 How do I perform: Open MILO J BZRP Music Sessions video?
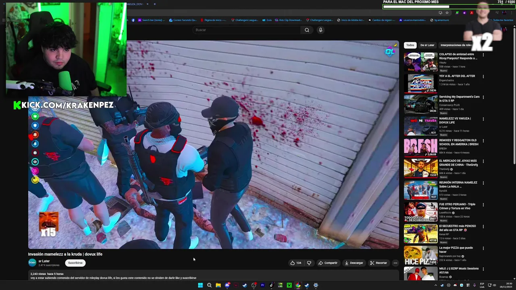tap(420, 274)
